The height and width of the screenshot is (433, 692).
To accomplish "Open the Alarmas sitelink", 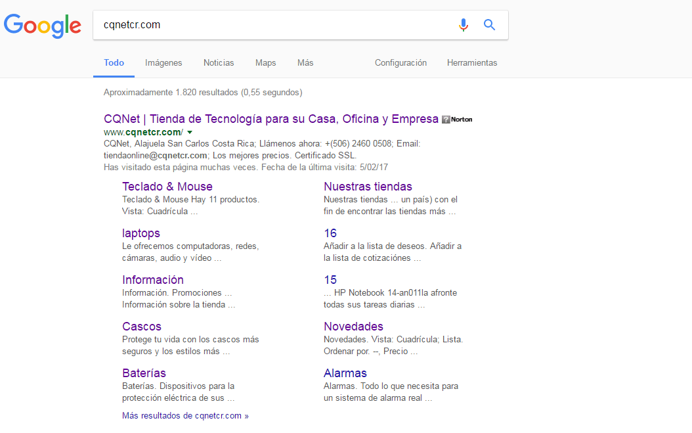I will pyautogui.click(x=345, y=373).
